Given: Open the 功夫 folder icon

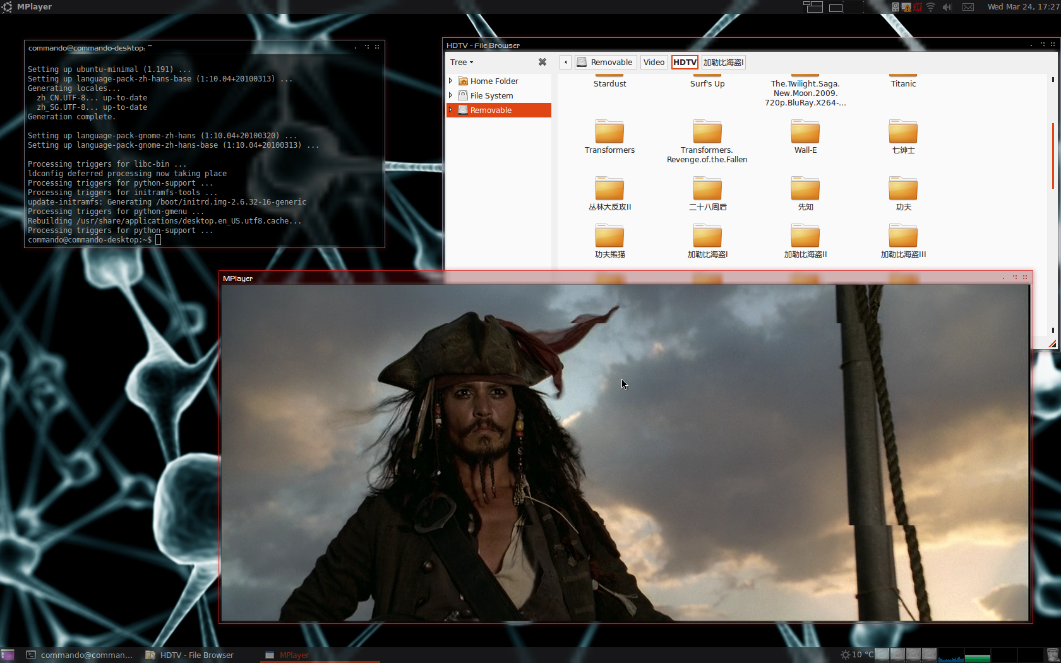Looking at the screenshot, I should tap(903, 188).
